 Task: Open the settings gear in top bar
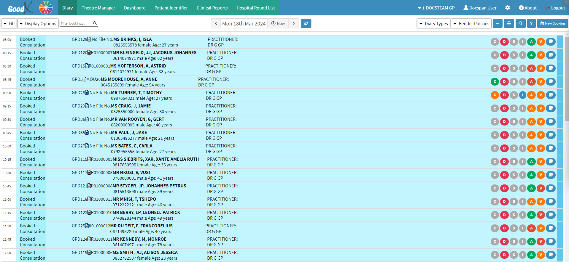[508, 8]
